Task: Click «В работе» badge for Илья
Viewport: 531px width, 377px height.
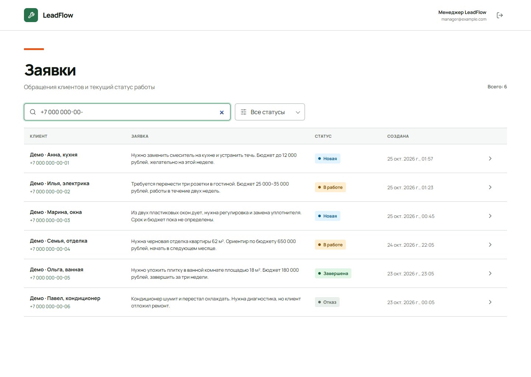Action: point(330,187)
